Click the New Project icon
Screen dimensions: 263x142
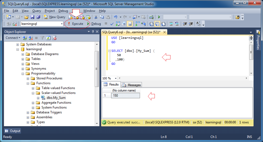tap(9, 17)
